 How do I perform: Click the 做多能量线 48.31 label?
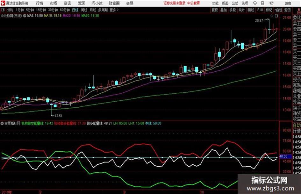pyautogui.click(x=99, y=124)
